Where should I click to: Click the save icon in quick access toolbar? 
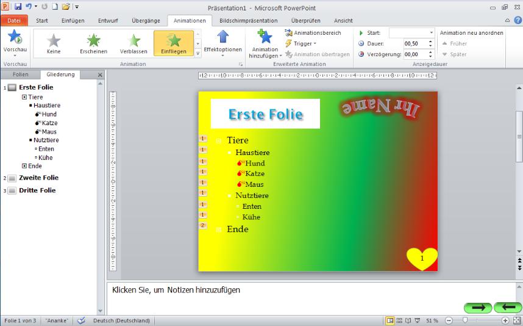click(x=18, y=7)
